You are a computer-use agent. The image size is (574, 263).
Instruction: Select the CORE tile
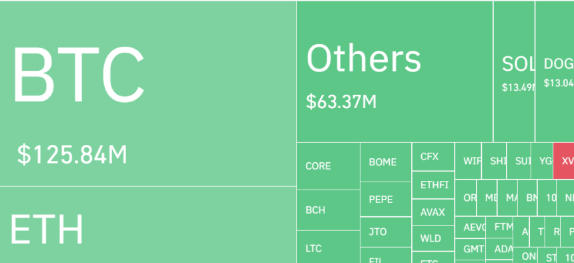click(x=328, y=166)
